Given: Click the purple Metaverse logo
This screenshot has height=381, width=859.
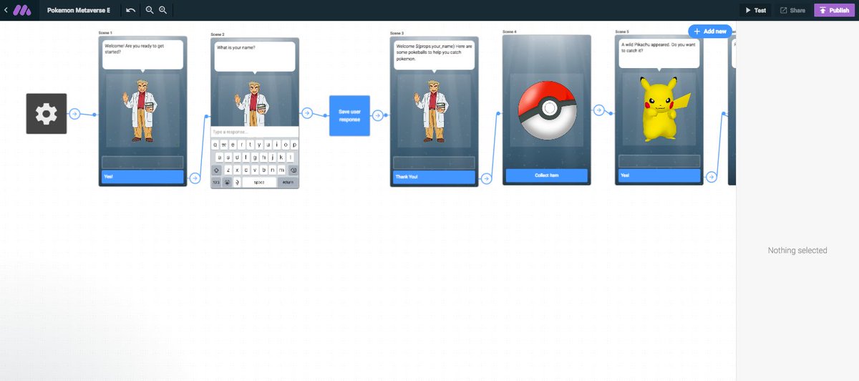Looking at the screenshot, I should coord(23,10).
